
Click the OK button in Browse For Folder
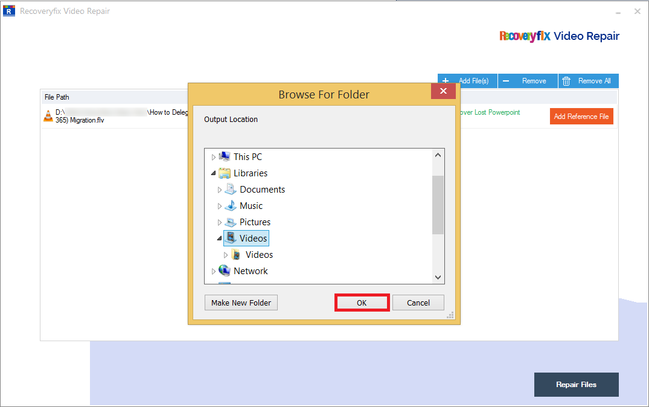362,303
